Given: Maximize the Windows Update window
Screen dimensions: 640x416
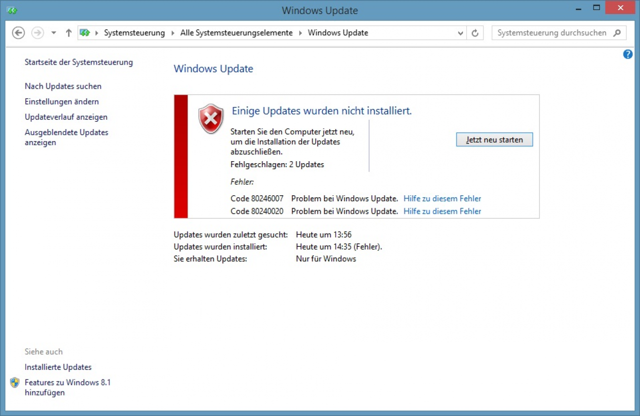Looking at the screenshot, I should (596, 8).
